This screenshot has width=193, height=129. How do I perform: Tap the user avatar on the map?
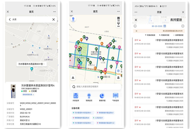73,19
